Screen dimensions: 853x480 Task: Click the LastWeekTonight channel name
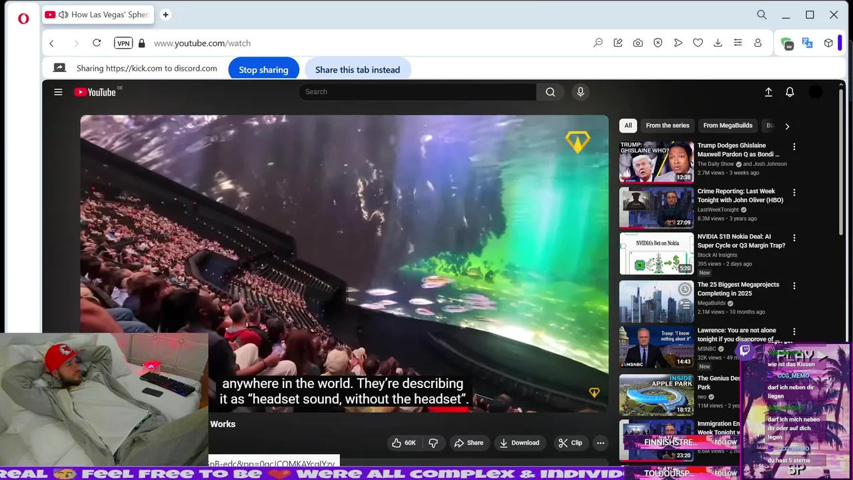pyautogui.click(x=718, y=209)
